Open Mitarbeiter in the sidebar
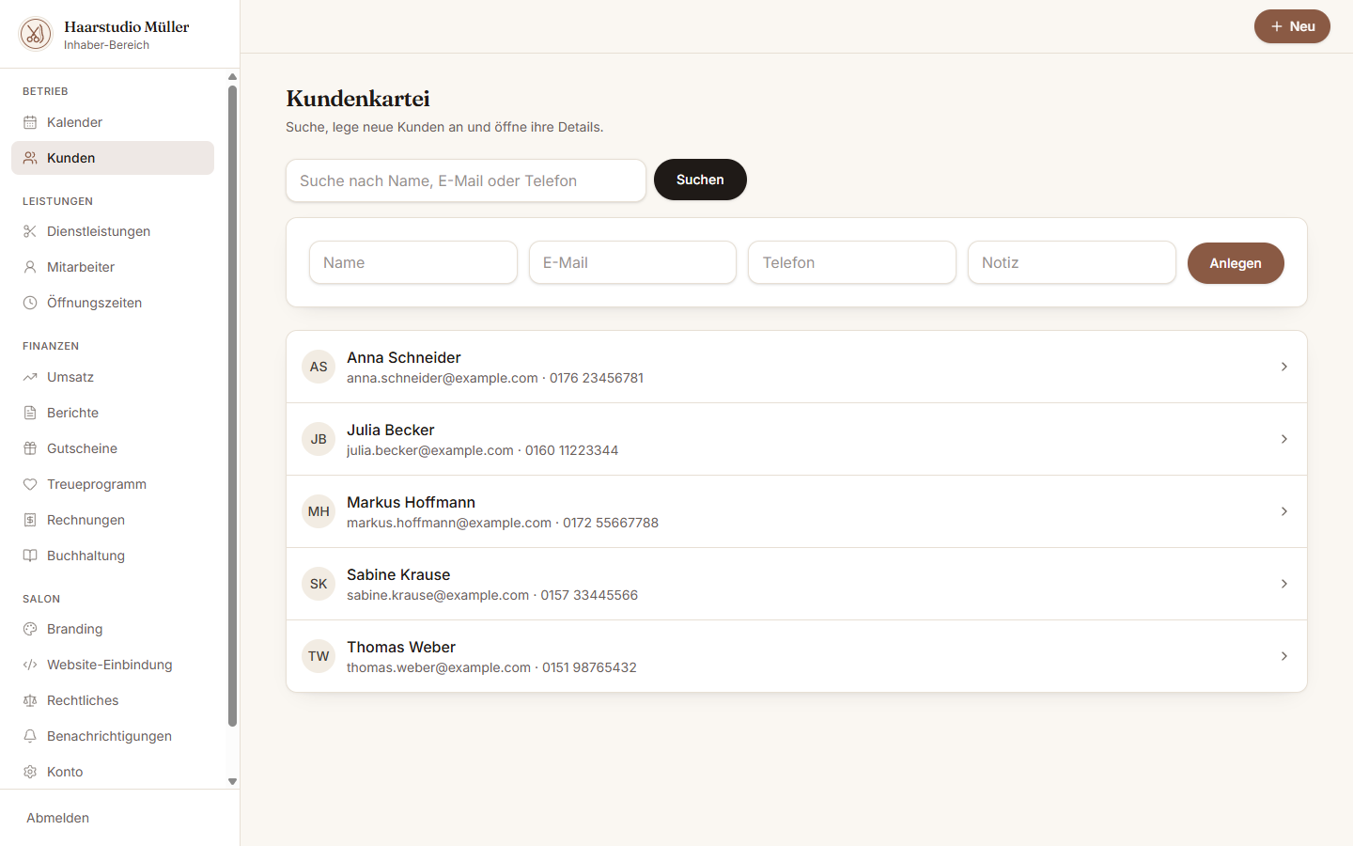Screen dimensions: 1353x846 coord(113,267)
